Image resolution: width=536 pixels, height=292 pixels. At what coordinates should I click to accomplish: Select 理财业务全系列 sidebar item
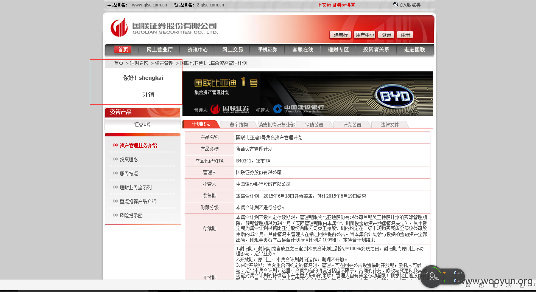(136, 187)
